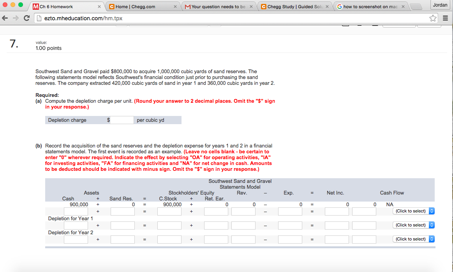Screen dimensions: 453x272
Task: Close the Chegg Study Guided Solutions tab
Action: click(327, 7)
